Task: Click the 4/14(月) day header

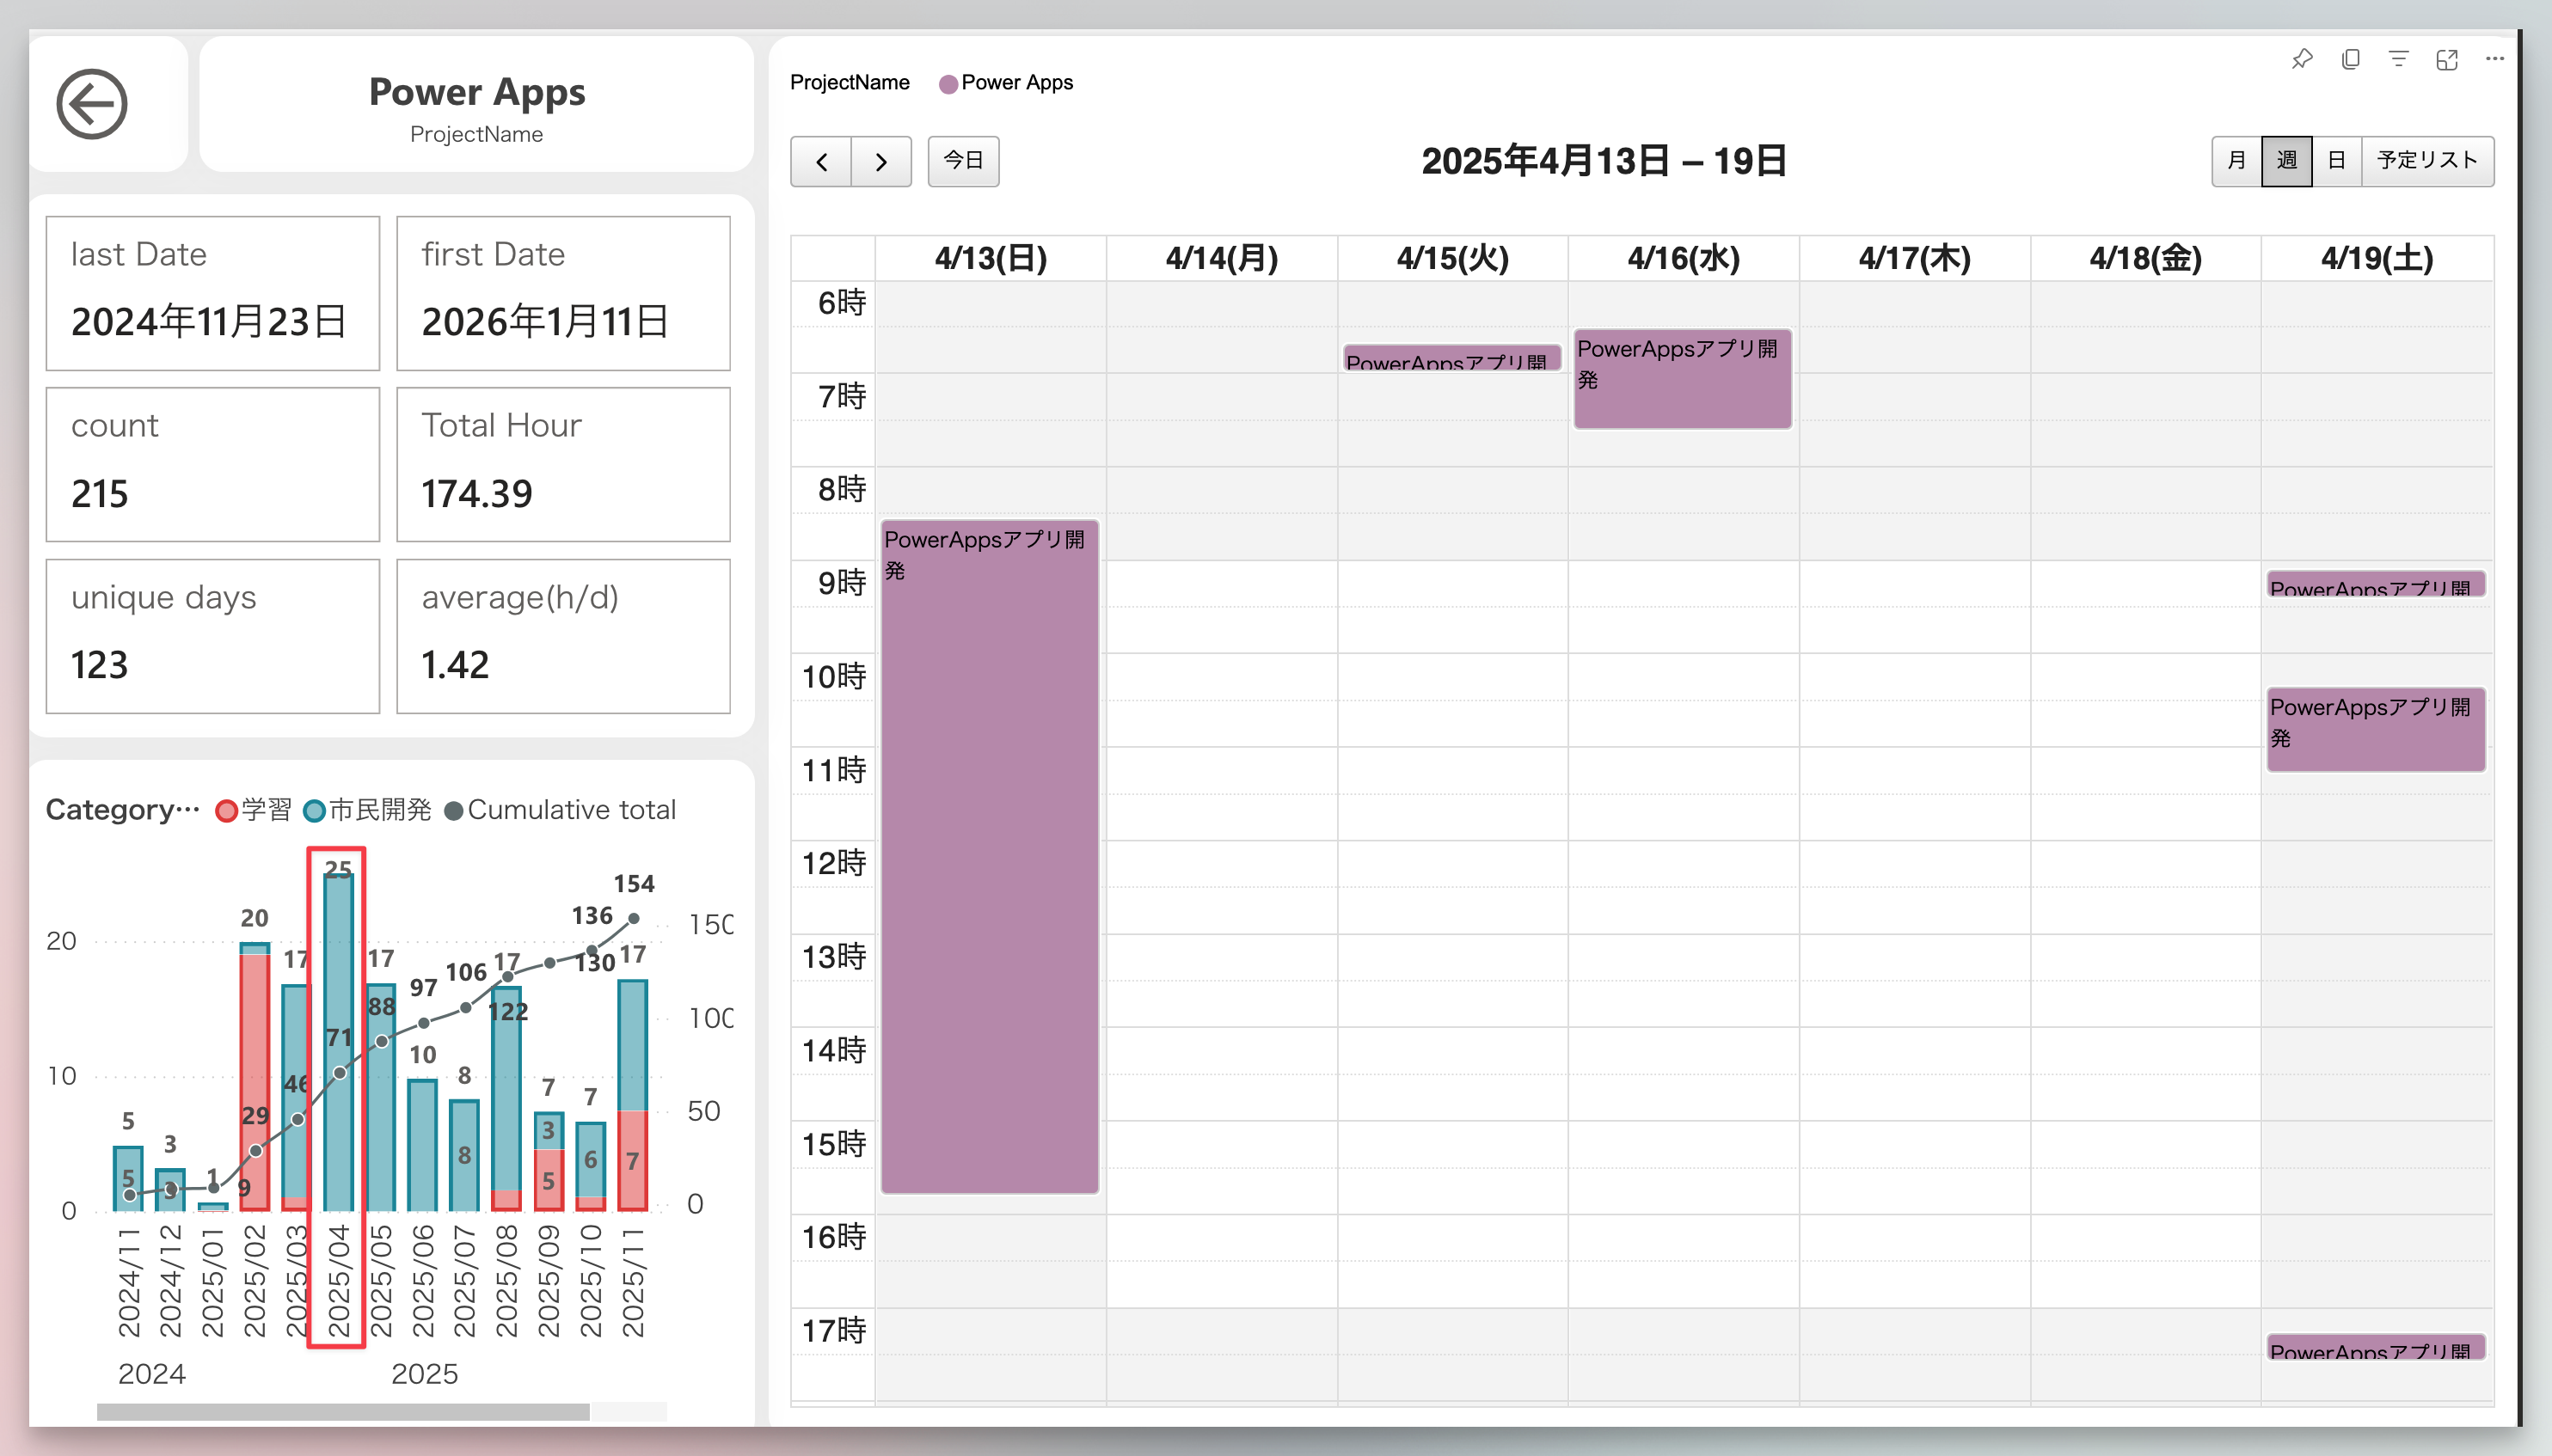Action: tap(1222, 259)
